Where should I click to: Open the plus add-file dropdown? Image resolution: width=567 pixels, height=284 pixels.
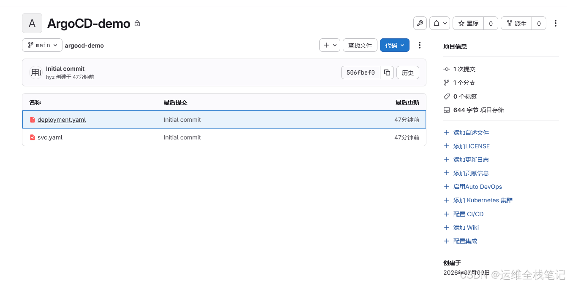(330, 45)
